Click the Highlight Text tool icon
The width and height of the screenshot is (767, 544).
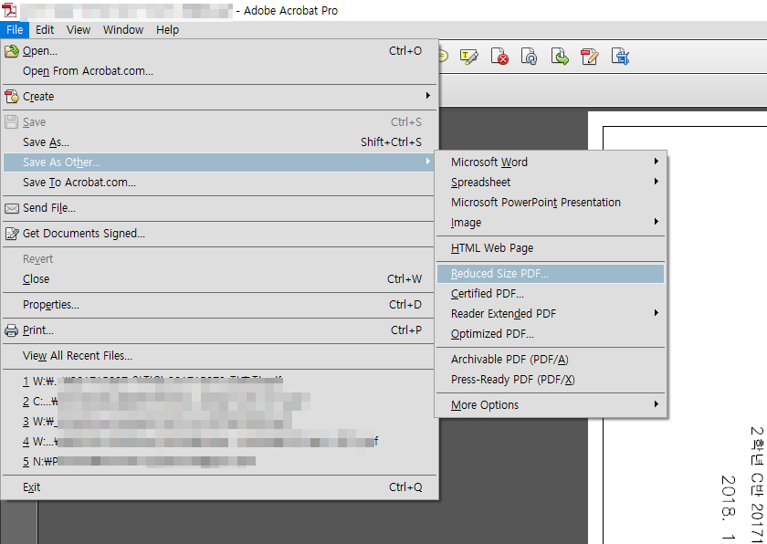pos(469,57)
